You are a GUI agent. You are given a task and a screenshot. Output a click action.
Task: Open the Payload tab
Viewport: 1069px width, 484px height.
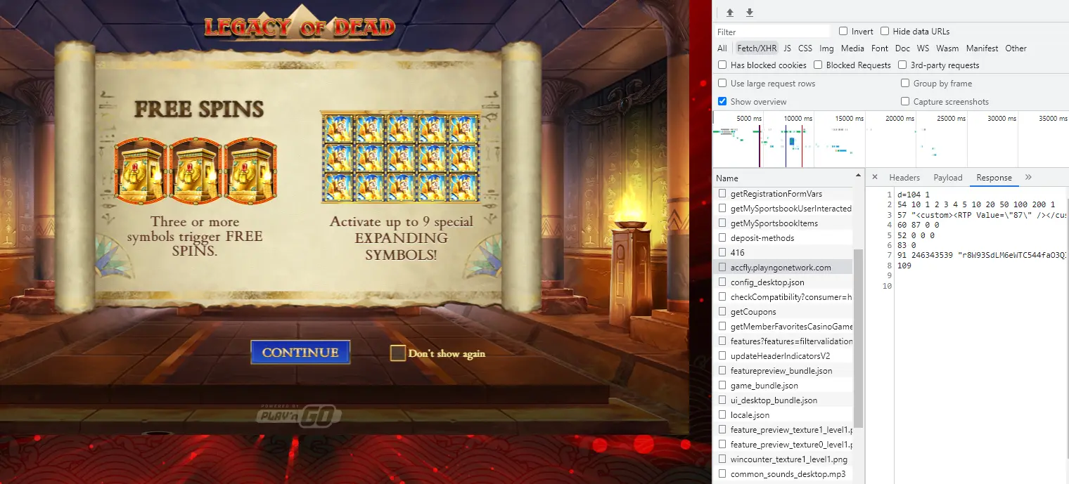(948, 178)
